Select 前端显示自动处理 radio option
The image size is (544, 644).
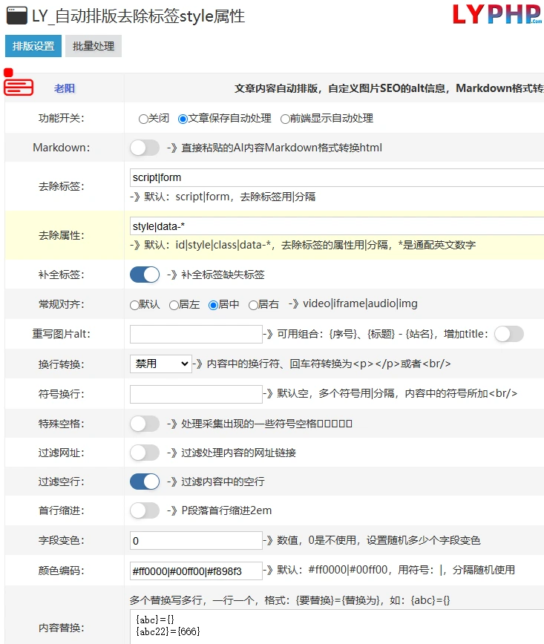pos(285,119)
